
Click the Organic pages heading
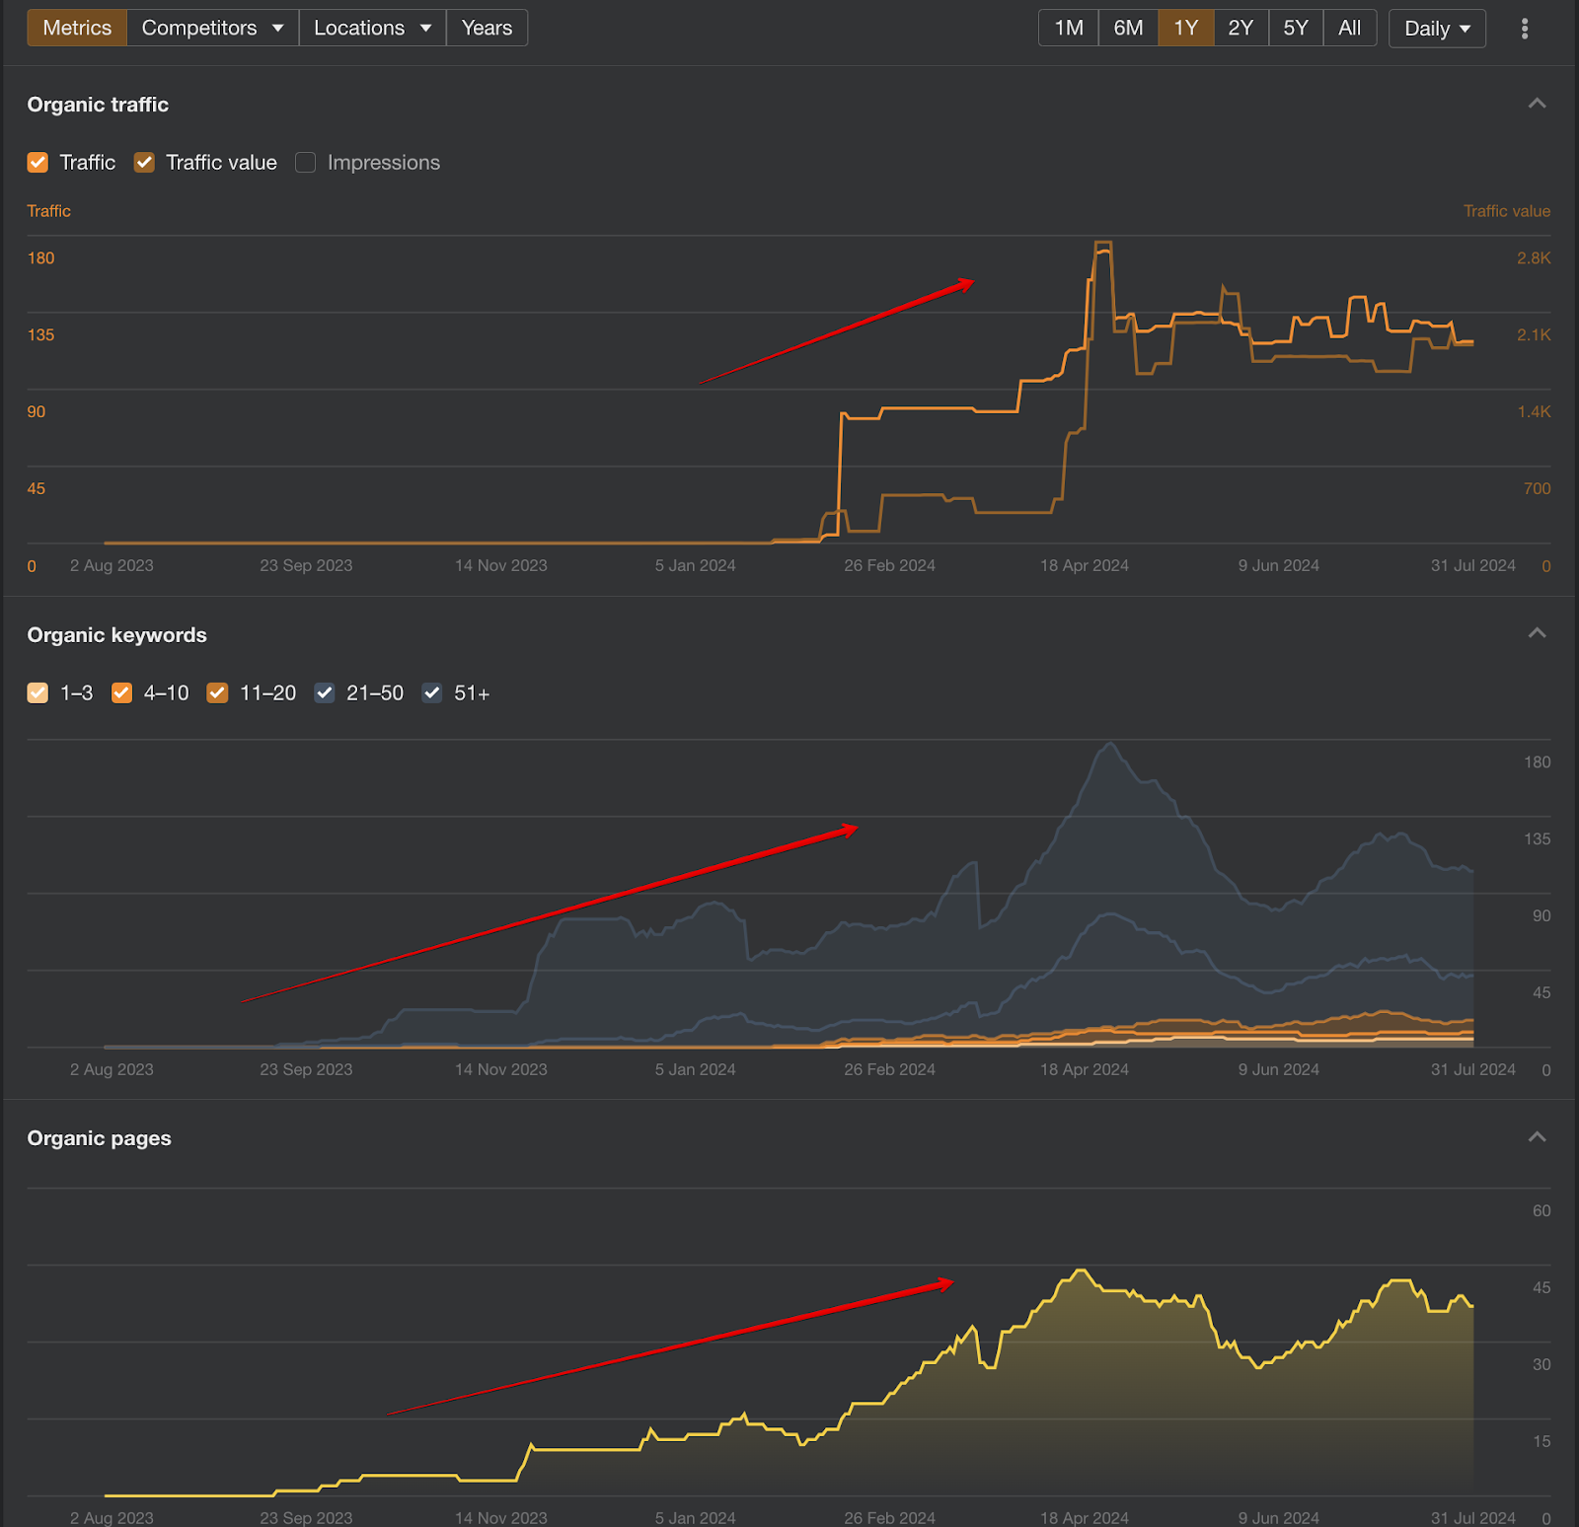point(99,1138)
